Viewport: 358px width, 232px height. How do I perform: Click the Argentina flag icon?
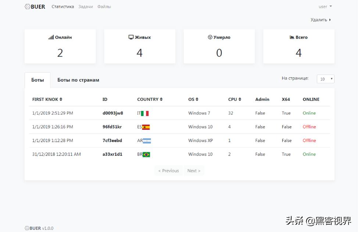click(x=147, y=141)
